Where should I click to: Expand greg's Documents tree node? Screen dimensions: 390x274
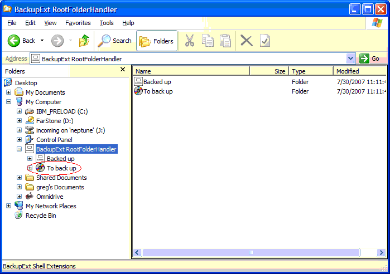click(x=19, y=187)
